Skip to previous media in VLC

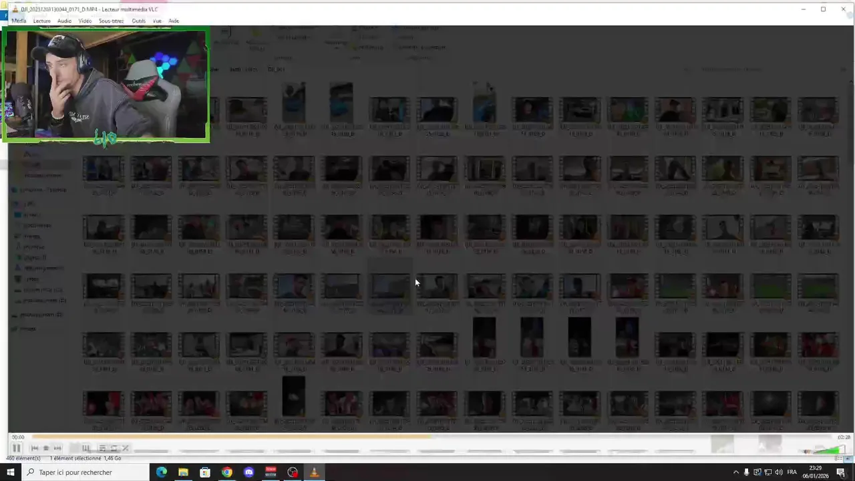[34, 448]
